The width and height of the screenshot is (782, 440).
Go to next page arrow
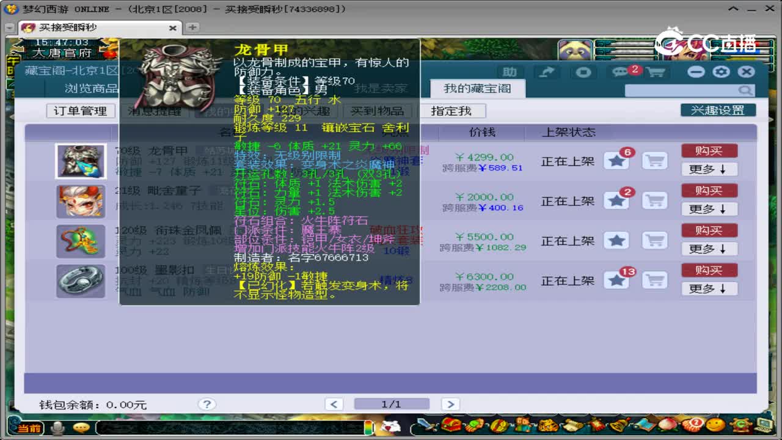(x=450, y=404)
